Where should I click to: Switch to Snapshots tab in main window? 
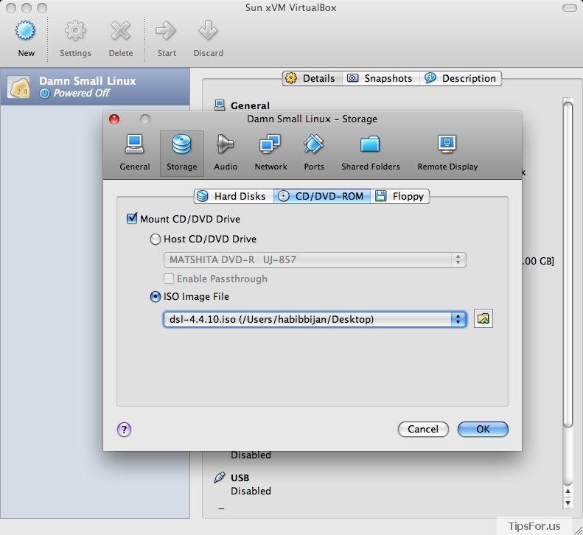[381, 78]
